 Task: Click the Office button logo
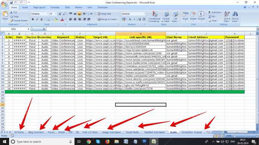coord(4,4)
